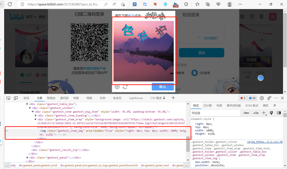Image resolution: width=287 pixels, height=169 pixels.
Task: Click the 忘记密码? link
Action: tap(211, 38)
